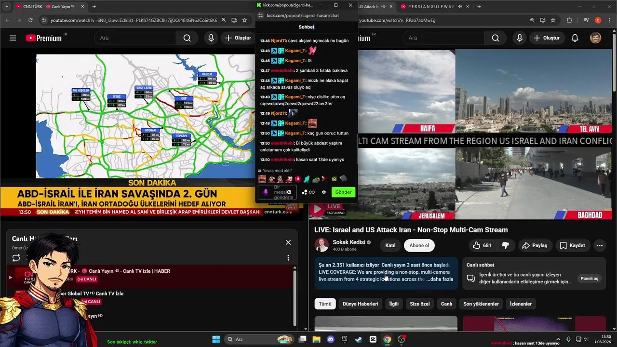Open the YouTube guide menu in left window

tap(13, 38)
